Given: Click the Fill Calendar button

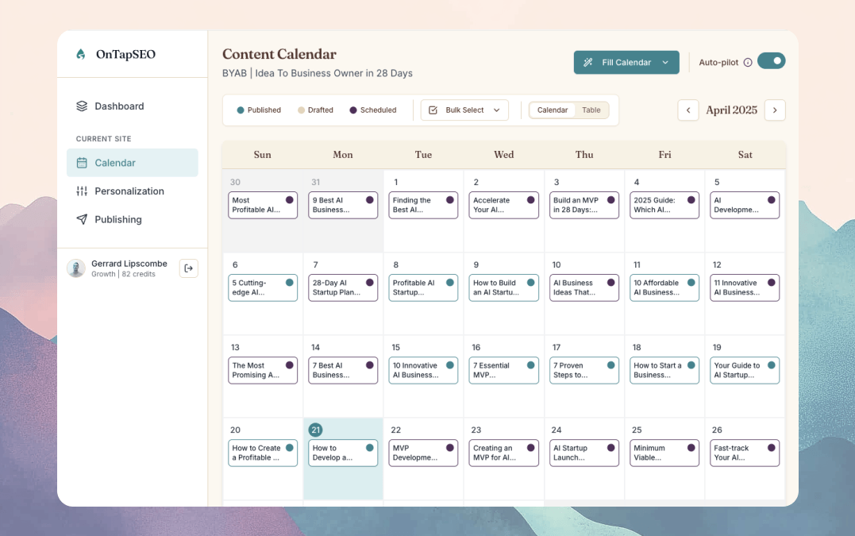Looking at the screenshot, I should tap(619, 63).
